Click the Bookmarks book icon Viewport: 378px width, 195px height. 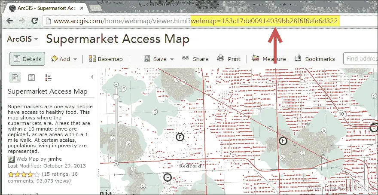(x=298, y=58)
